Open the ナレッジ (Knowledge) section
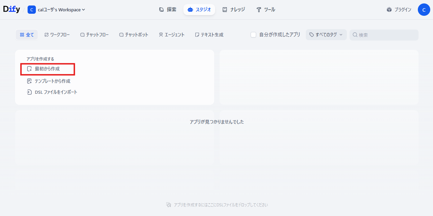 [x=234, y=10]
